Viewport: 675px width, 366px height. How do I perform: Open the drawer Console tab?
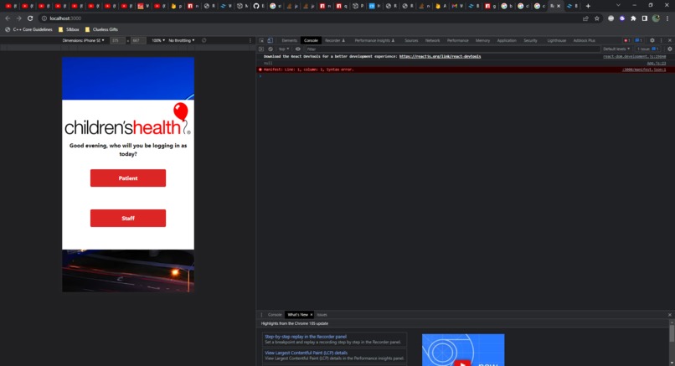click(275, 315)
